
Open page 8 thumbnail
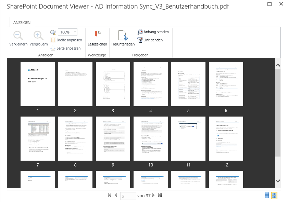(x=75, y=138)
